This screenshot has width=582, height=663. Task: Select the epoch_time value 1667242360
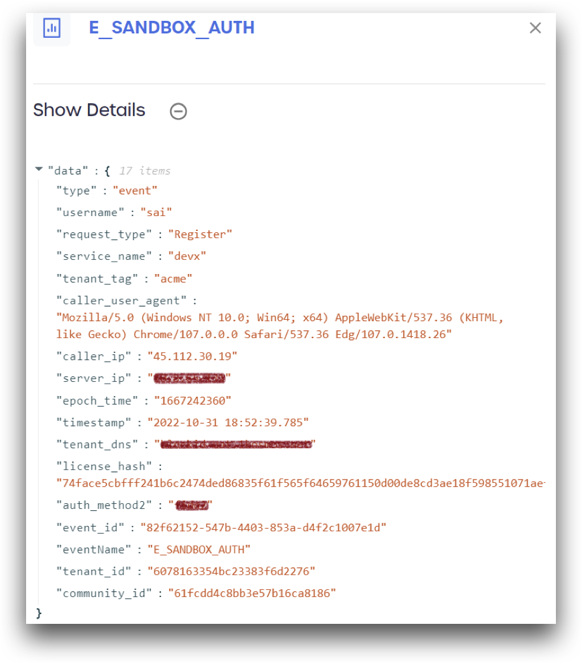192,401
